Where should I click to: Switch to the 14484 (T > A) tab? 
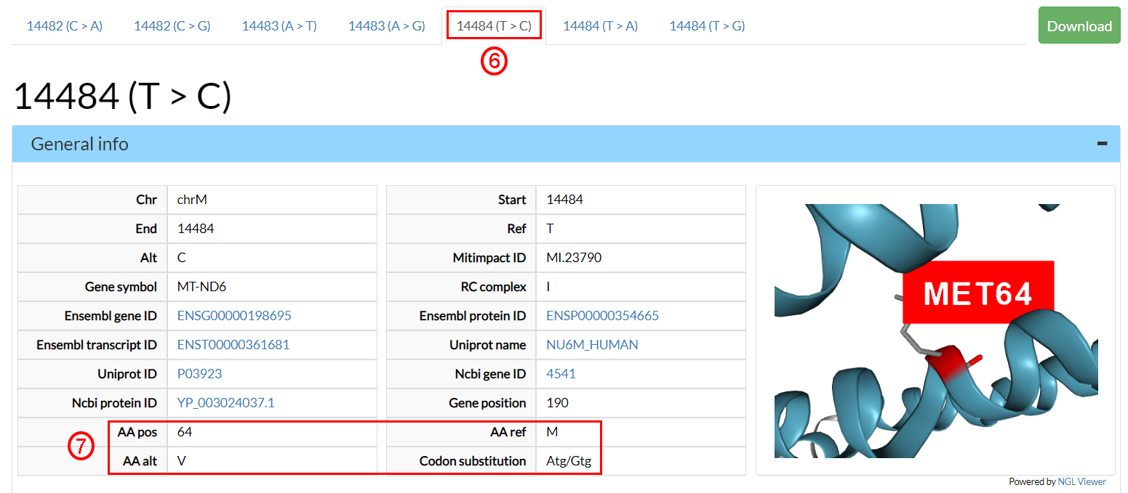pyautogui.click(x=600, y=26)
